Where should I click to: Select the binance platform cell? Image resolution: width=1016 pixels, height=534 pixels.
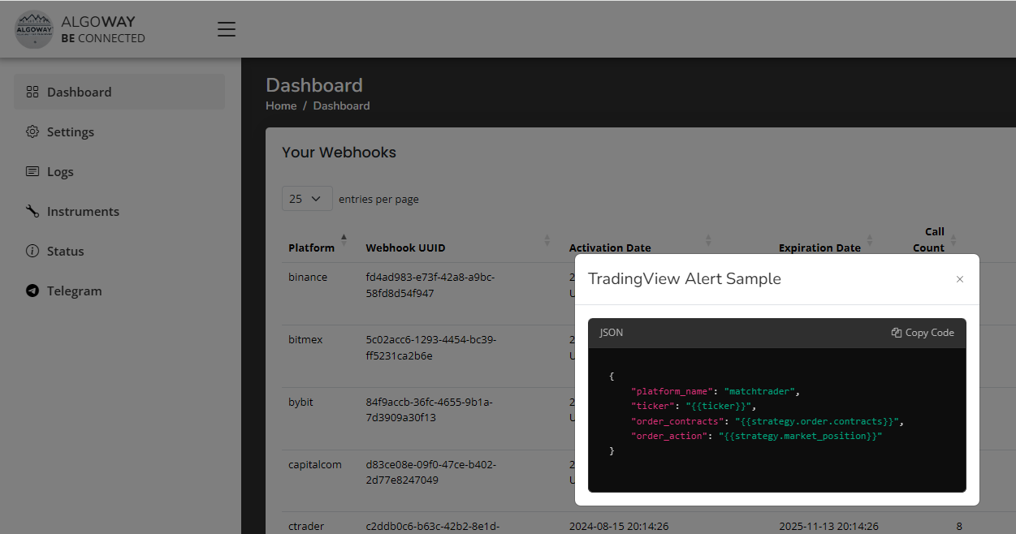coord(308,277)
